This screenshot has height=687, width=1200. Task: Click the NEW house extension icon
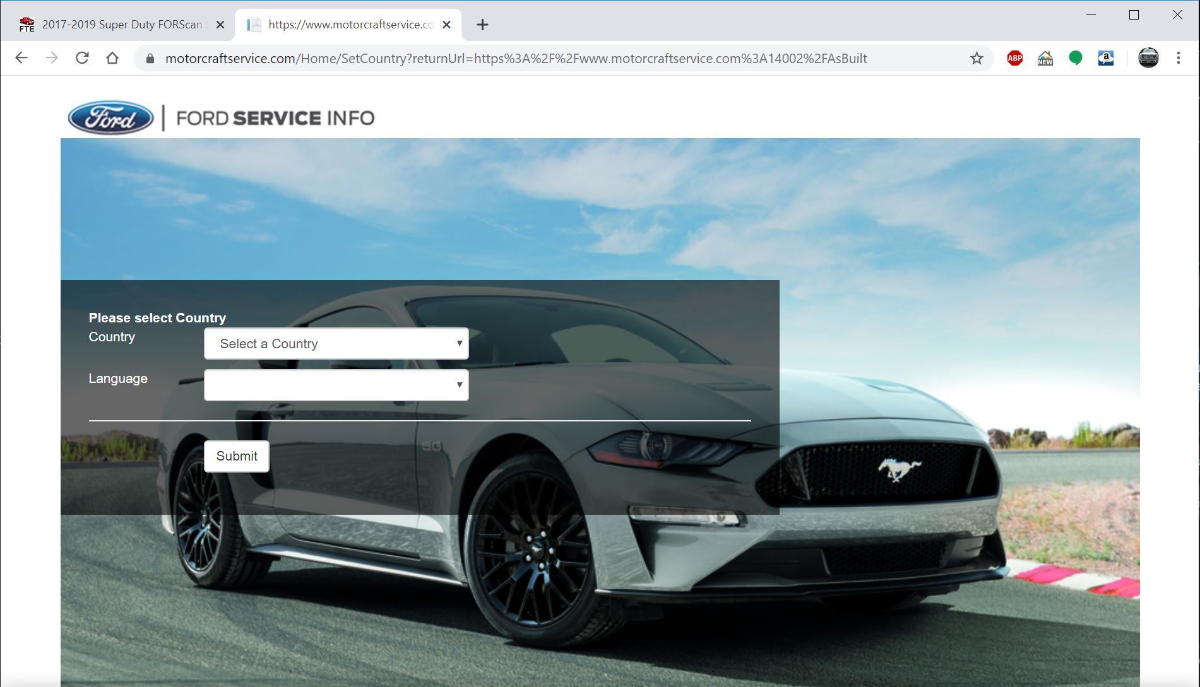pyautogui.click(x=1045, y=57)
